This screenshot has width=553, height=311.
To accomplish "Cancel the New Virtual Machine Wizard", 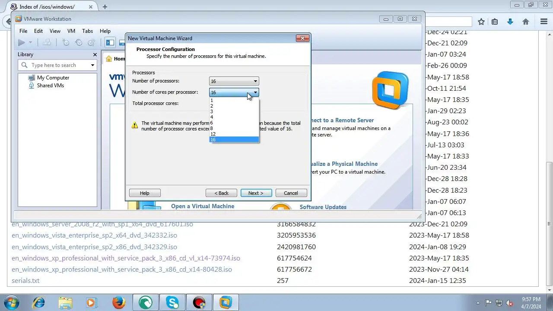I will pyautogui.click(x=291, y=193).
